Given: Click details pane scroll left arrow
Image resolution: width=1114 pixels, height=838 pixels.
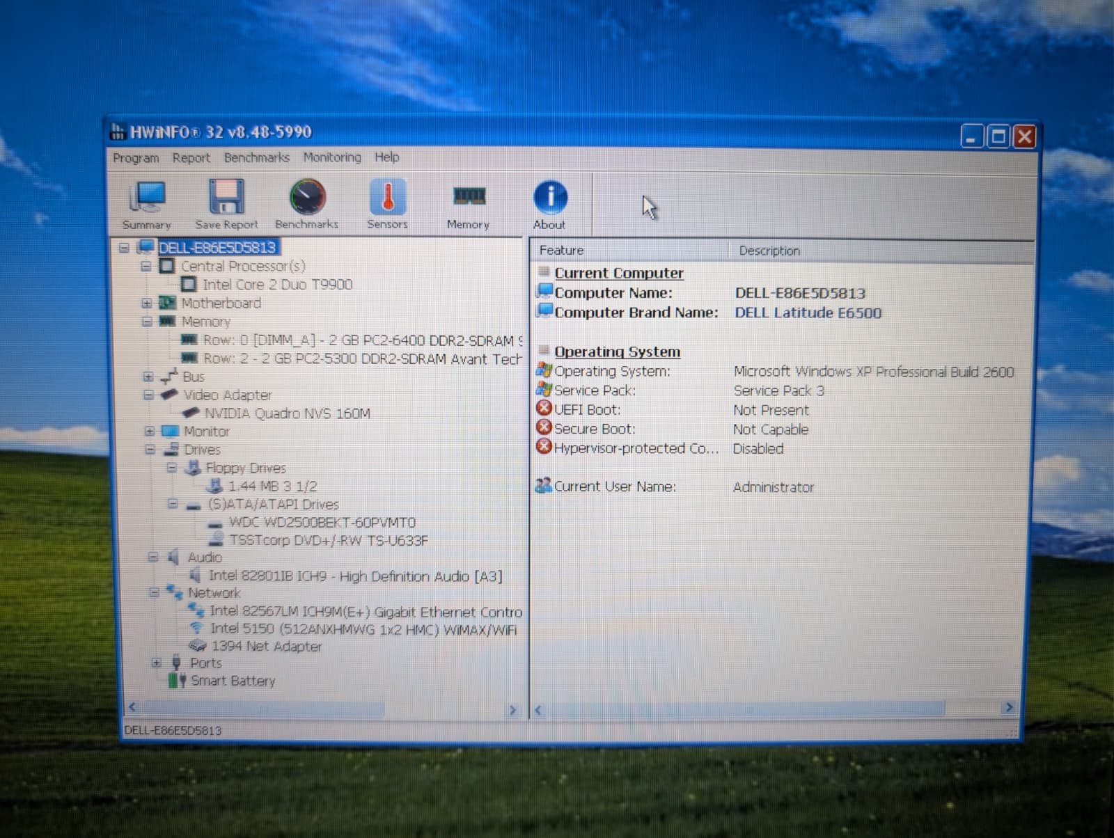Looking at the screenshot, I should coord(538,711).
